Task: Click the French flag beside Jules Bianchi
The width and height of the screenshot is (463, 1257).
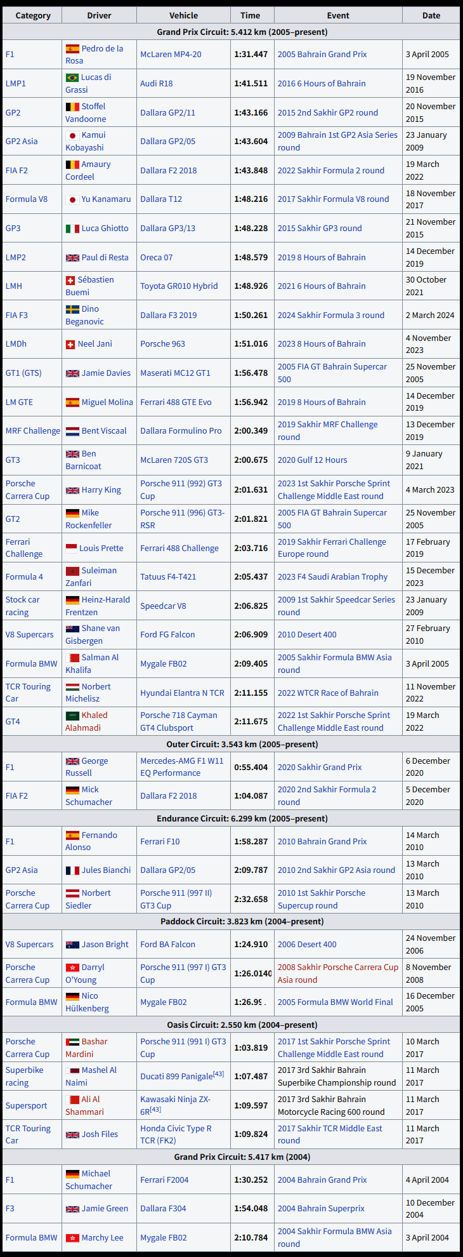Action: coord(72,870)
